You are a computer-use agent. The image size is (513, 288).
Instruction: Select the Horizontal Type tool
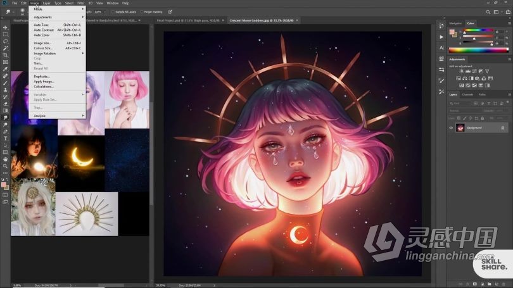5,138
